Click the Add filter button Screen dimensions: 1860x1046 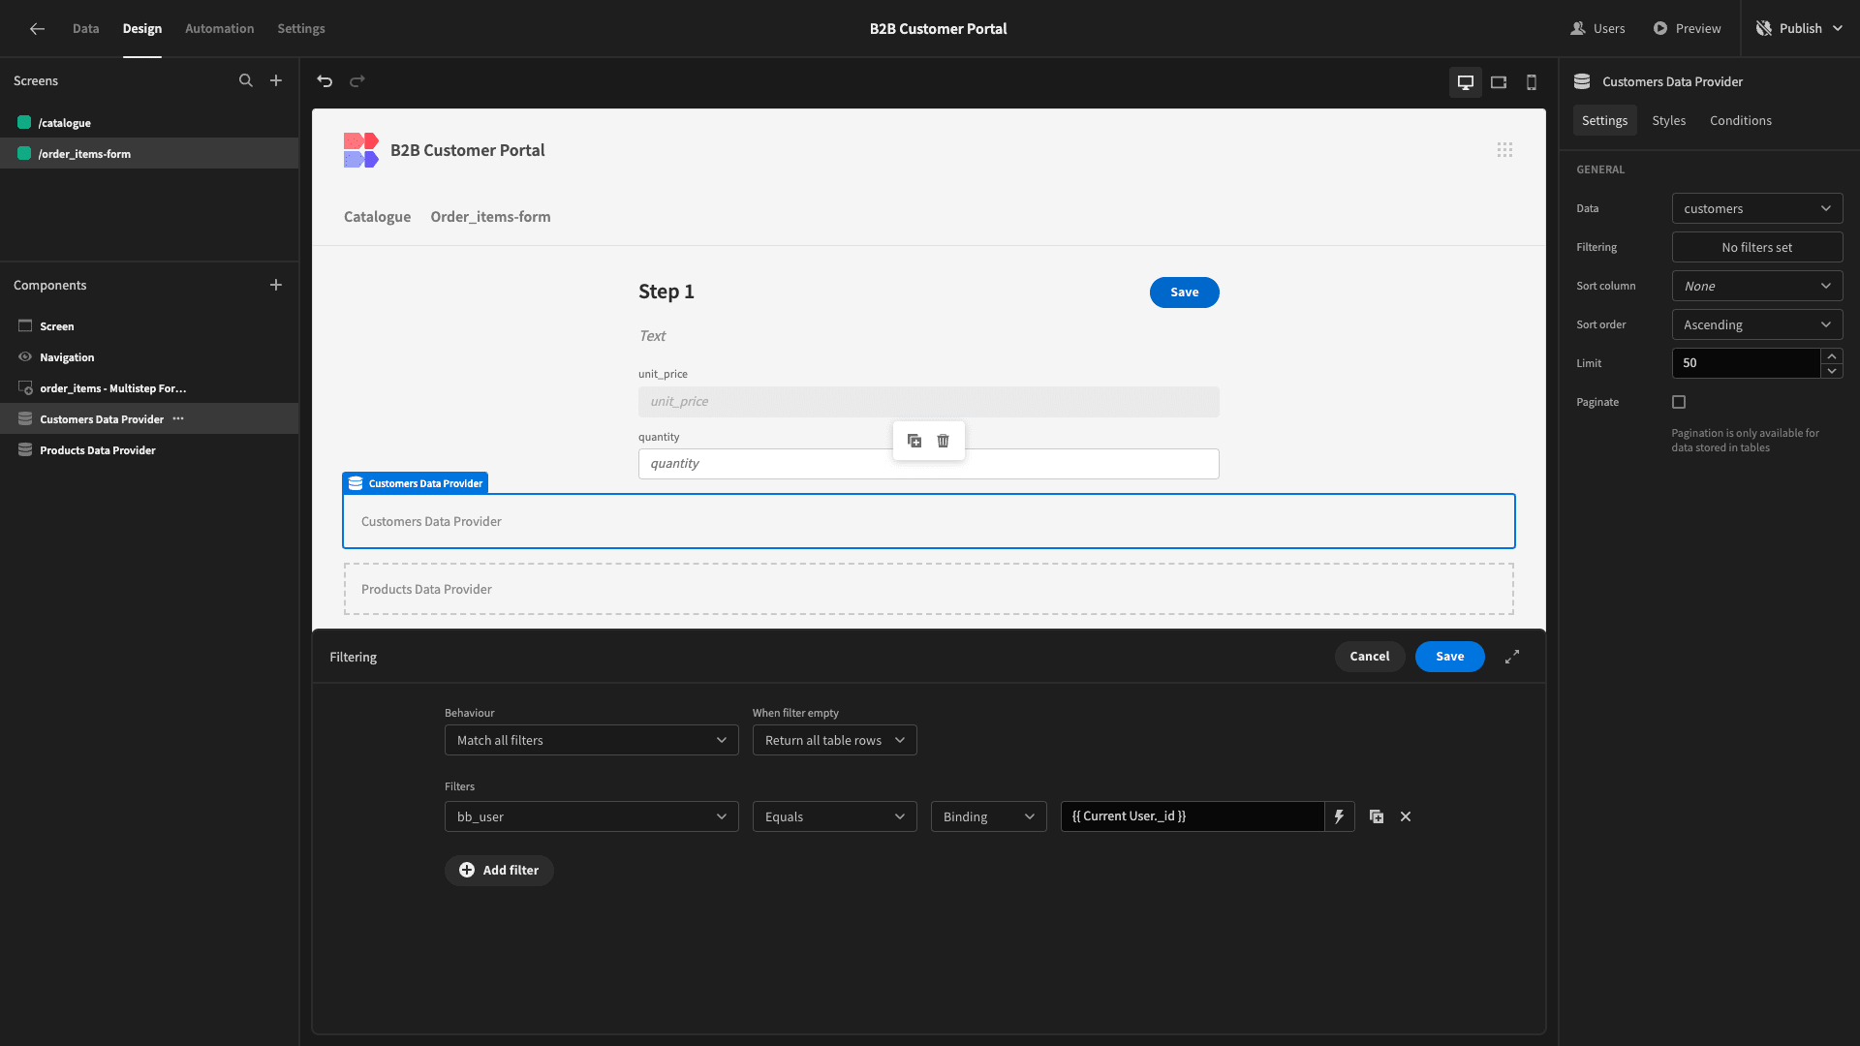tap(498, 870)
